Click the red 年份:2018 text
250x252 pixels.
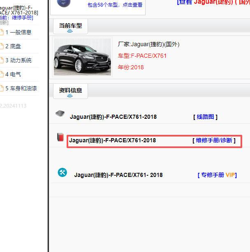coord(131,67)
